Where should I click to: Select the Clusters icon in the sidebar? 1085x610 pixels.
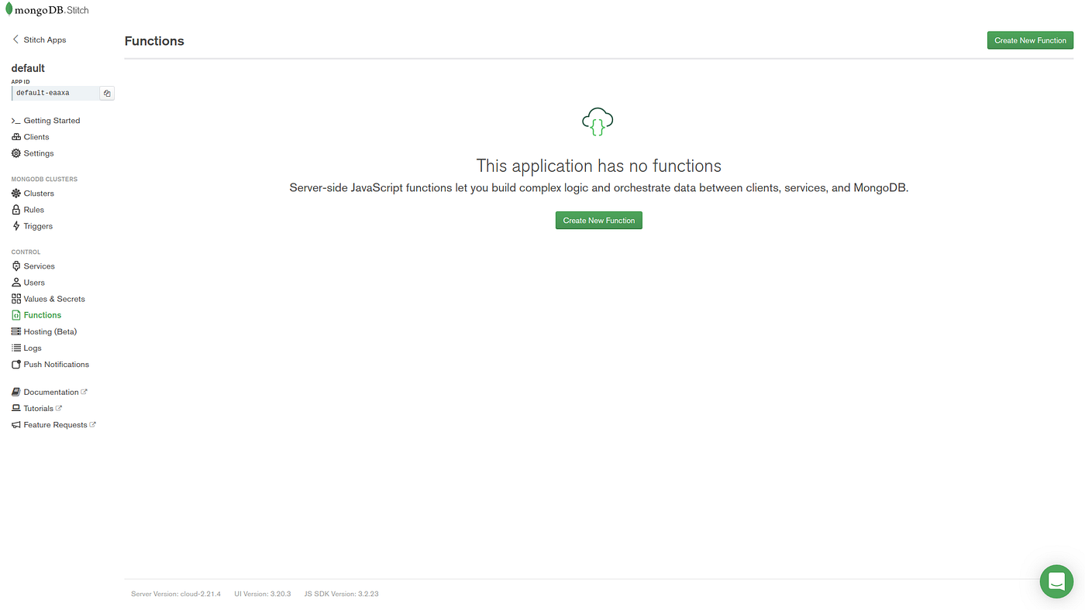pos(15,192)
